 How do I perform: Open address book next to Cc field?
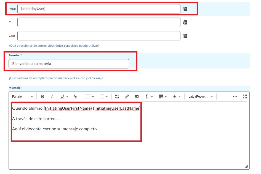click(x=185, y=22)
